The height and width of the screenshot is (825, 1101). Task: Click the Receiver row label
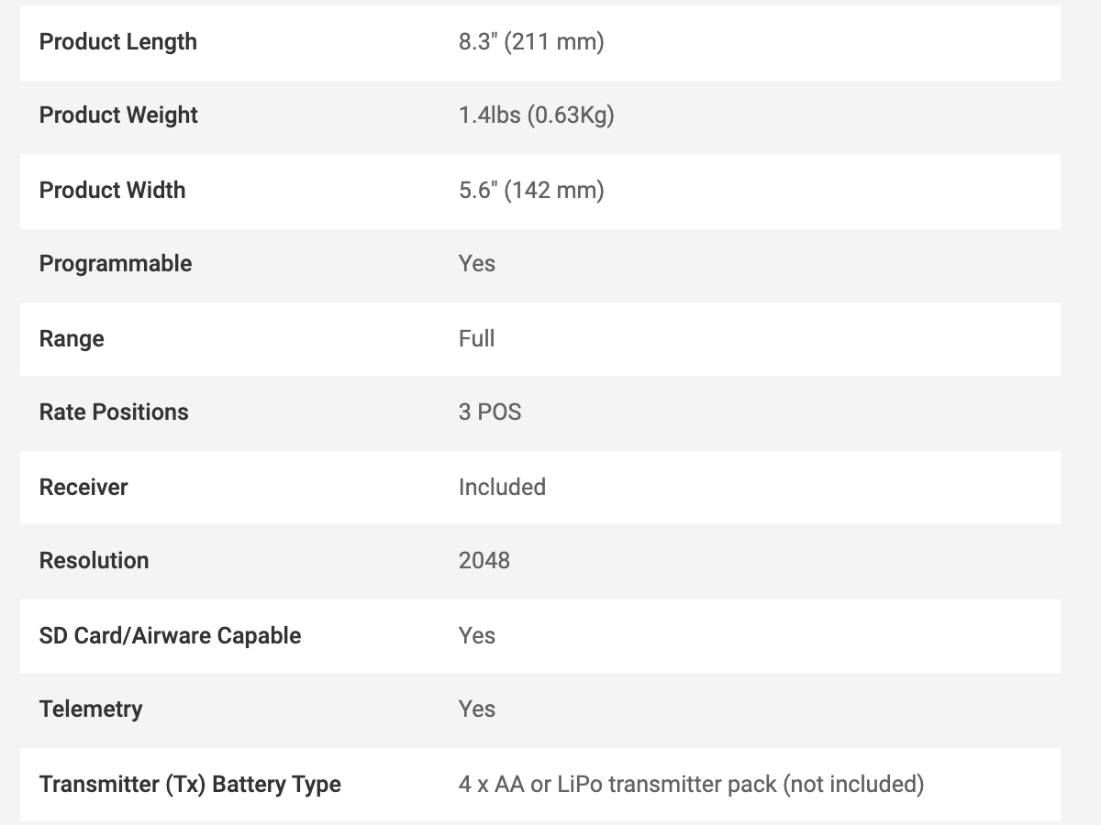83,488
